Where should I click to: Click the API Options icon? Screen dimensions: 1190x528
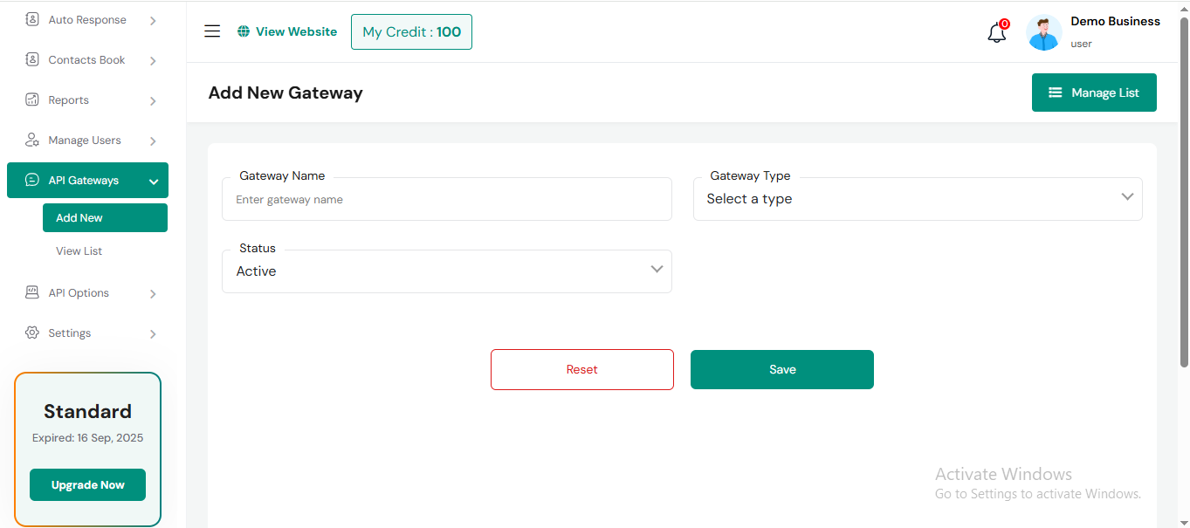(x=32, y=292)
